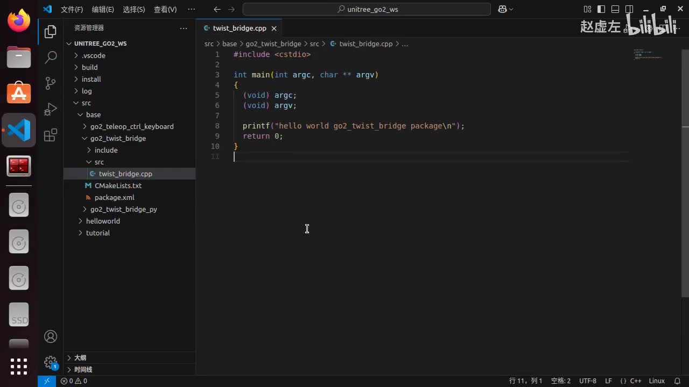This screenshot has width=689, height=387.
Task: Open the 选择(S) menu
Action: tap(134, 9)
